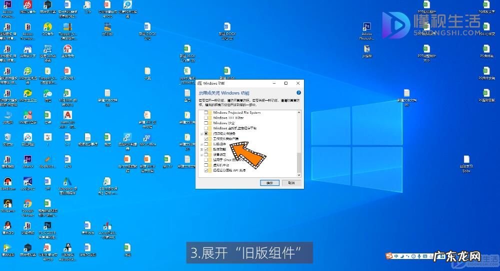Enable the Windows 沙盒 checkbox

coord(206,123)
